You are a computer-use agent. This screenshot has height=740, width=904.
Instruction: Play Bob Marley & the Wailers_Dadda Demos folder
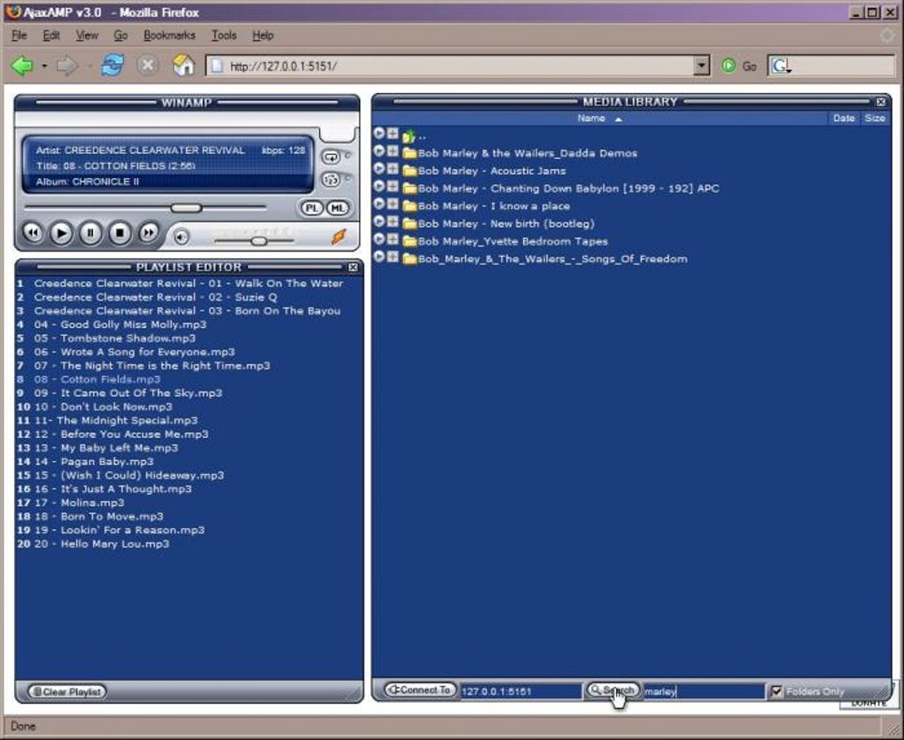pos(378,151)
